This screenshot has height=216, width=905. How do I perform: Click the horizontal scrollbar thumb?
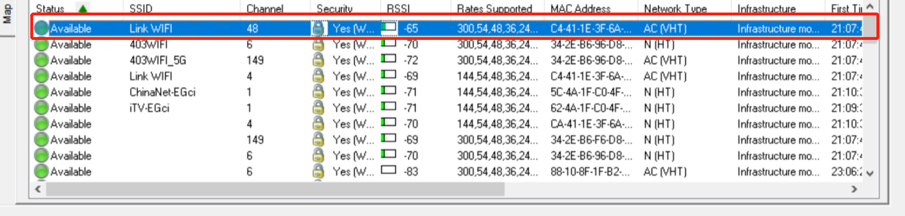point(275,189)
